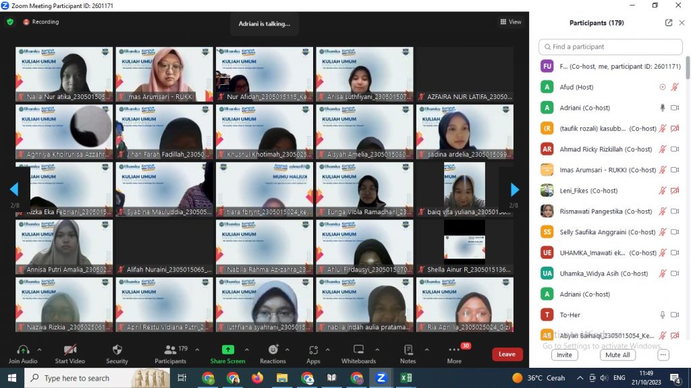Click the green Share Screen icon

pos(228,350)
